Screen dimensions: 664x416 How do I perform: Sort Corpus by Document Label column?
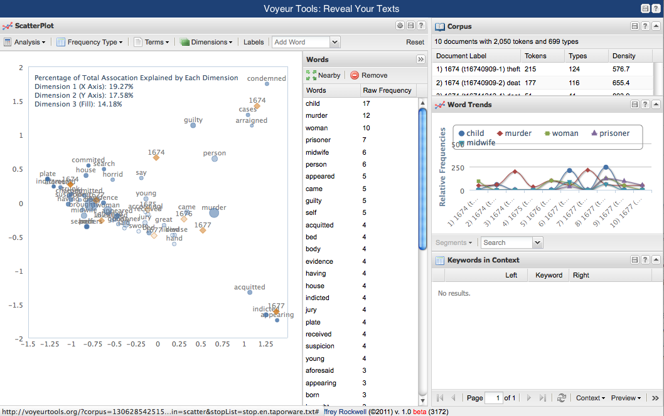[x=478, y=56]
